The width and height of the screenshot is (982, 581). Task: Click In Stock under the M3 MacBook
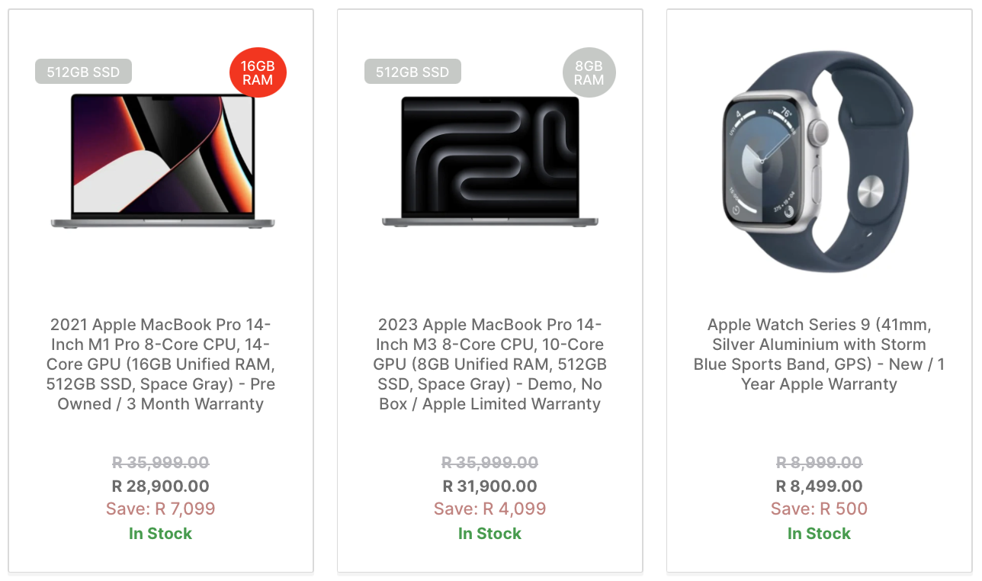pyautogui.click(x=490, y=534)
